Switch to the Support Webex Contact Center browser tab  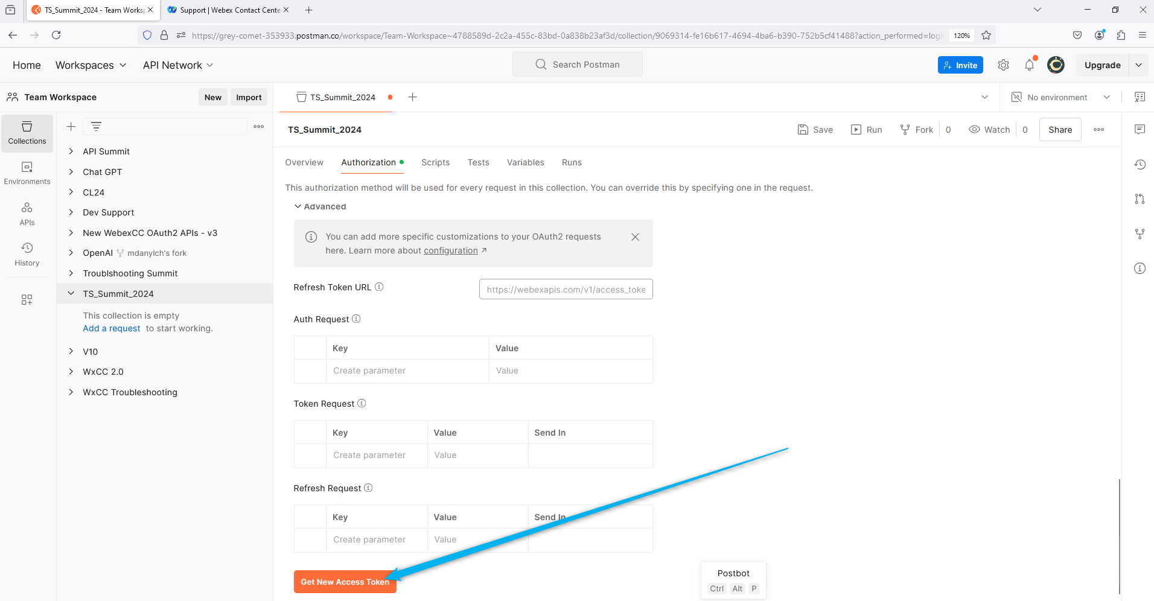229,10
